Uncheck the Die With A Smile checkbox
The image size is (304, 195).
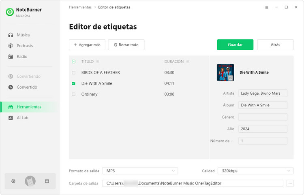[73, 83]
